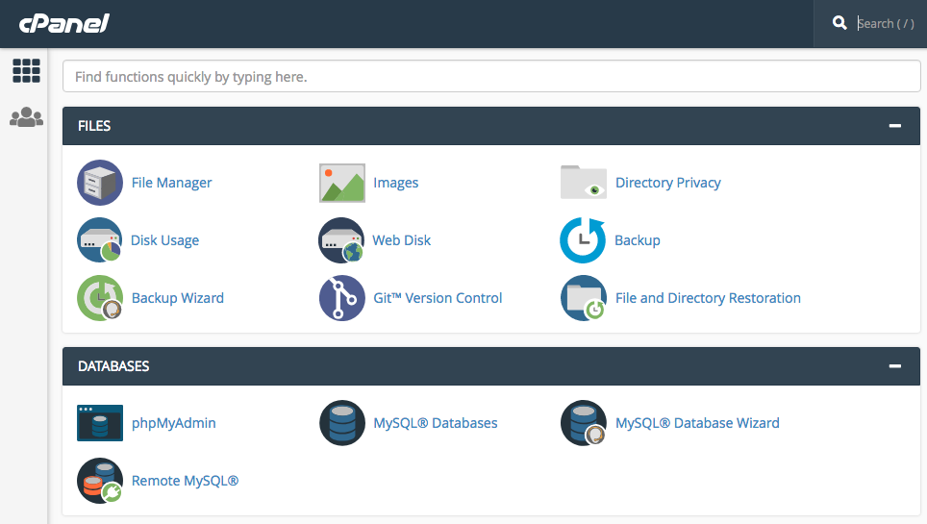This screenshot has width=927, height=524.
Task: Open the MySQL Database Wizard link
Action: point(697,423)
